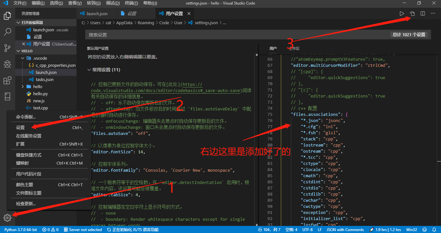This screenshot has width=441, height=233.
Task: Click LF end of line selector
Action: click(320, 230)
